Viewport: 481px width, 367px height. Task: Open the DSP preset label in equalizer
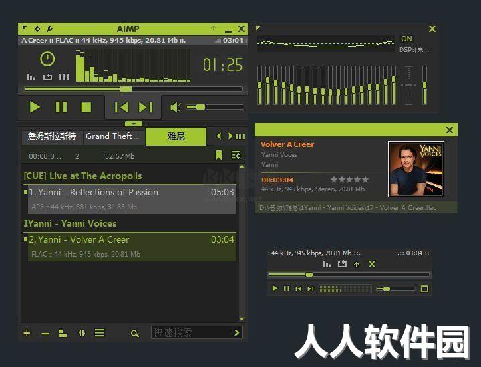tap(414, 50)
